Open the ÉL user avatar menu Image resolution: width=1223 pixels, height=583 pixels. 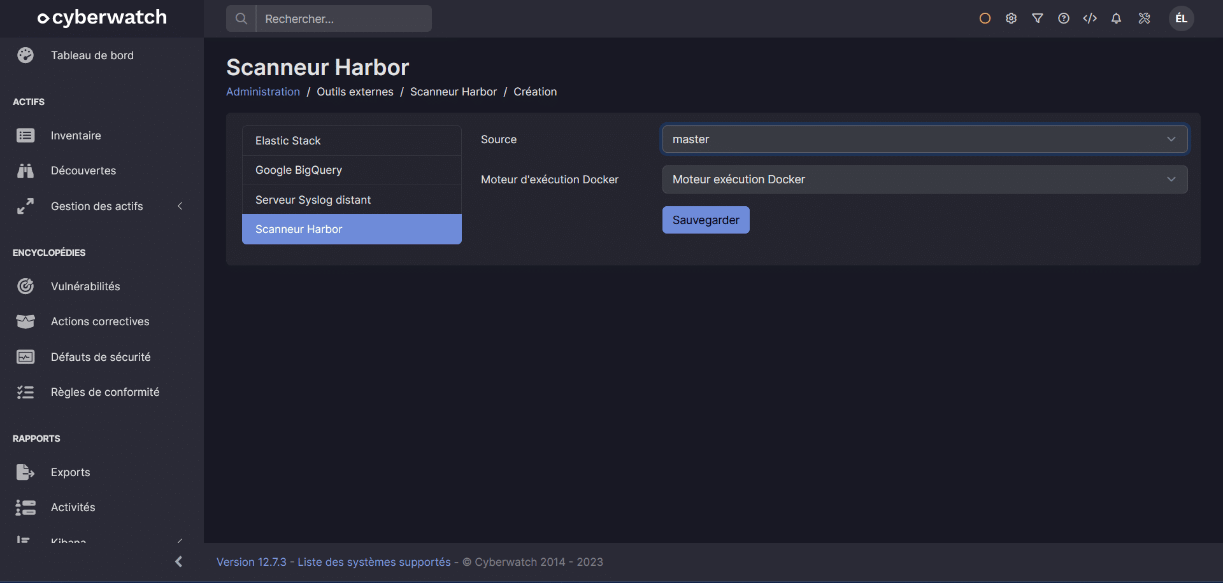(1182, 18)
